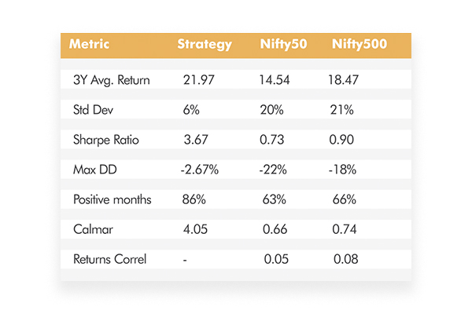Click the Nifty50 Max DD value -22%
This screenshot has width=472, height=314.
(x=272, y=170)
